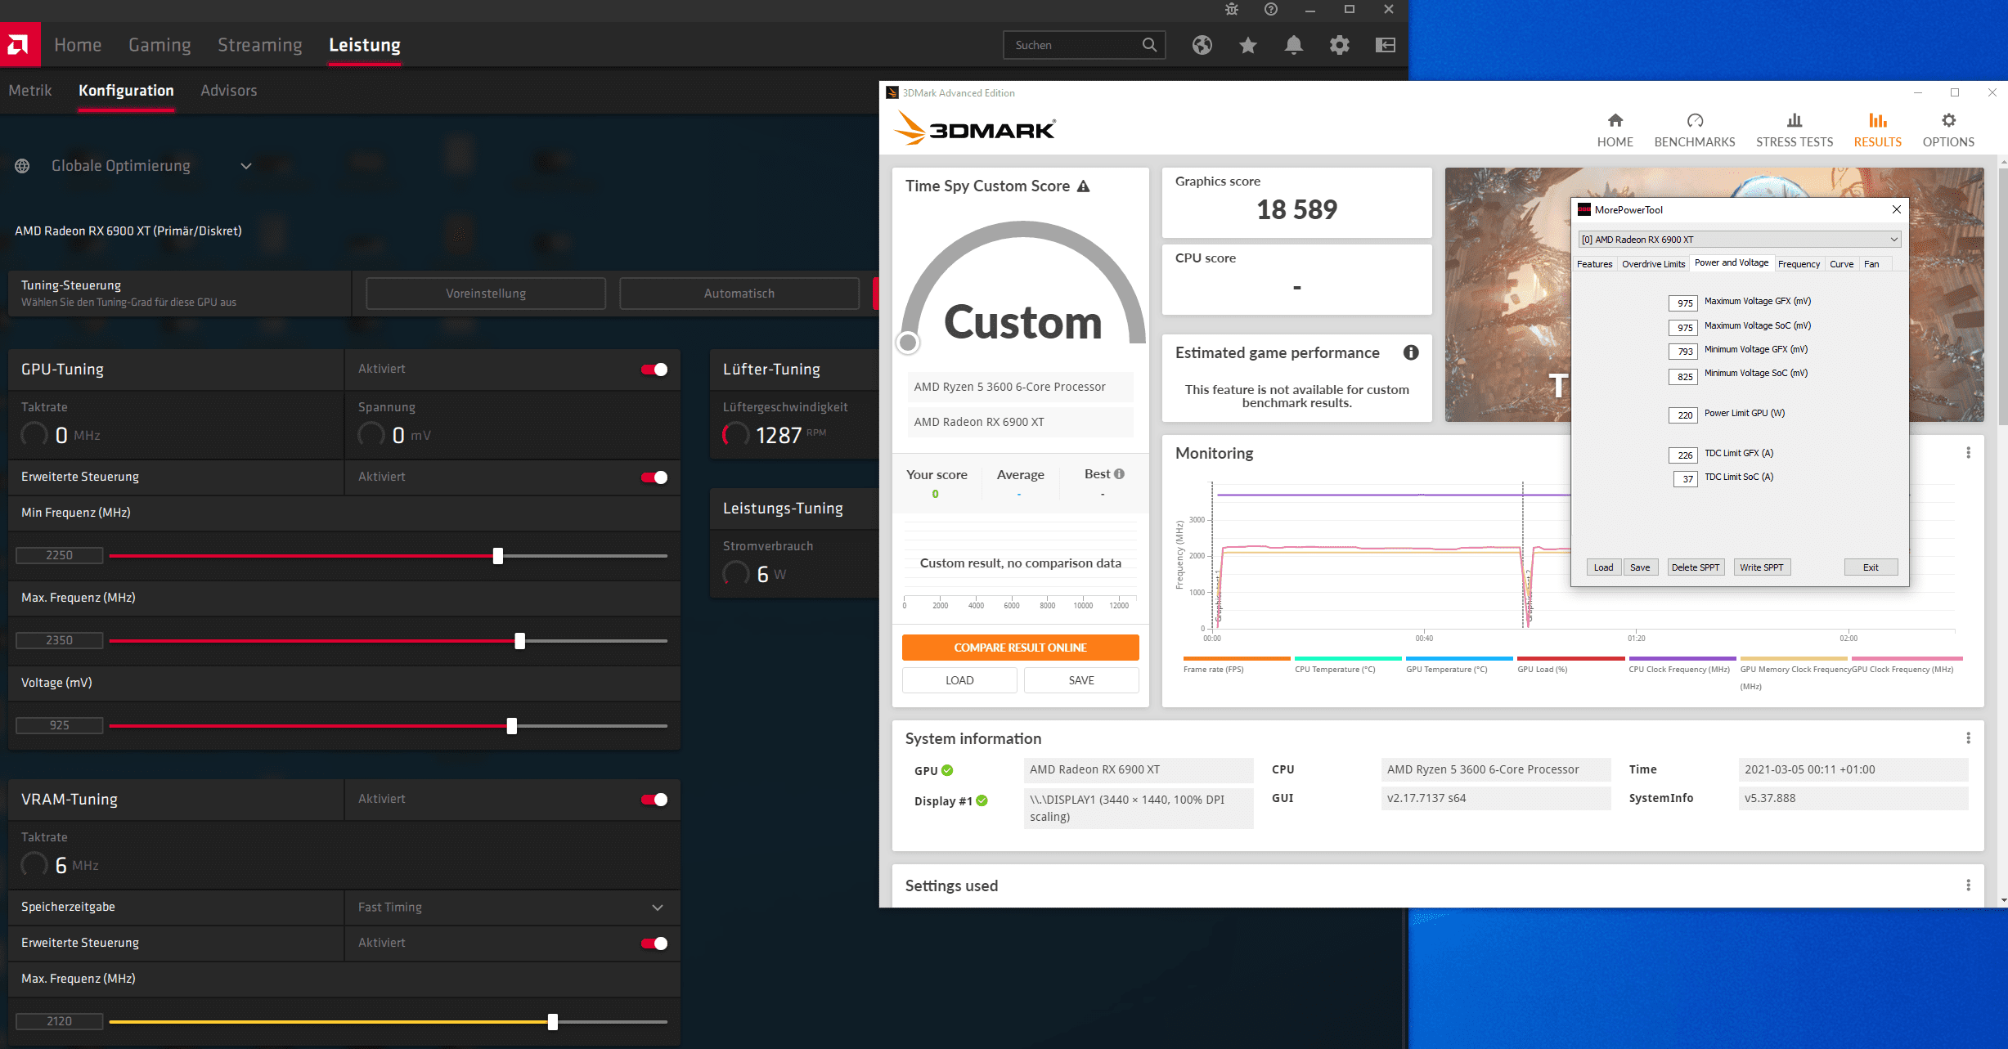Open the Speicherzeitgabe Fast Timing dropdown

click(x=658, y=908)
